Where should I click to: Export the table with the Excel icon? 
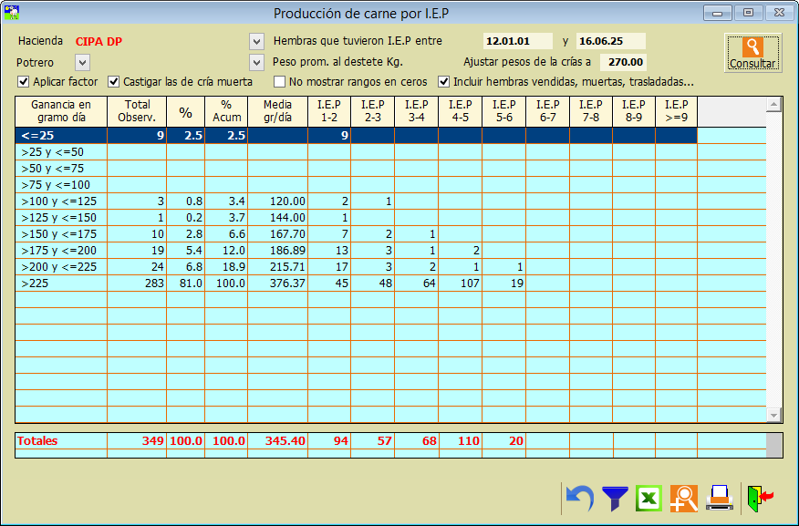coord(649,498)
